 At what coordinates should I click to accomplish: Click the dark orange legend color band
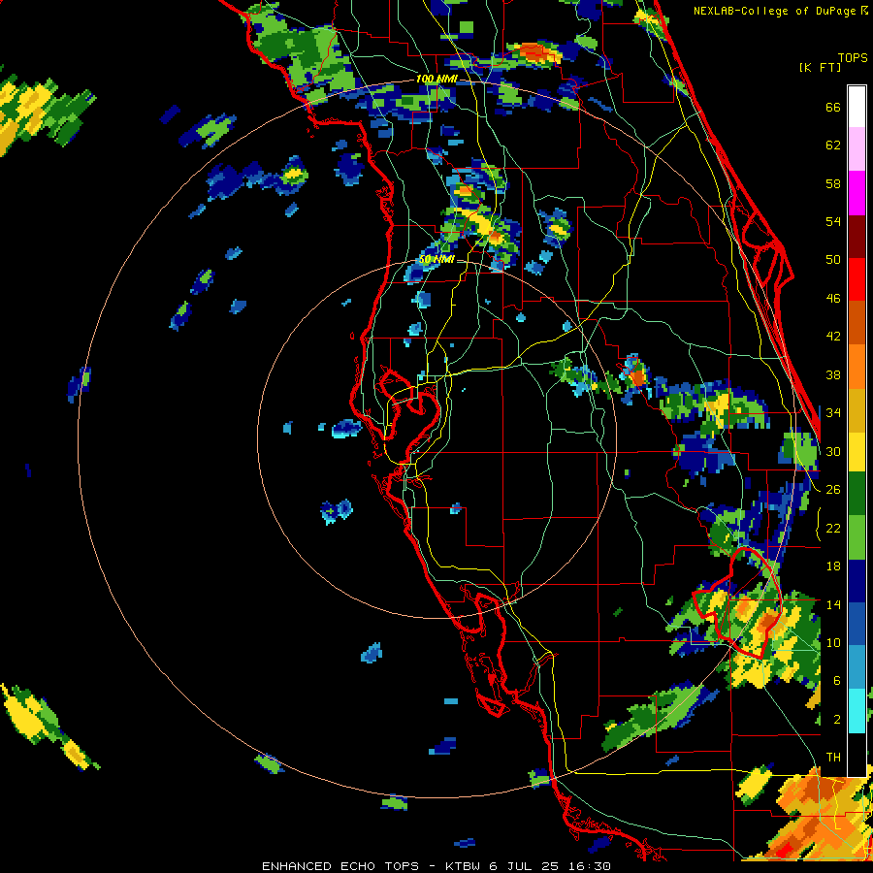[857, 323]
